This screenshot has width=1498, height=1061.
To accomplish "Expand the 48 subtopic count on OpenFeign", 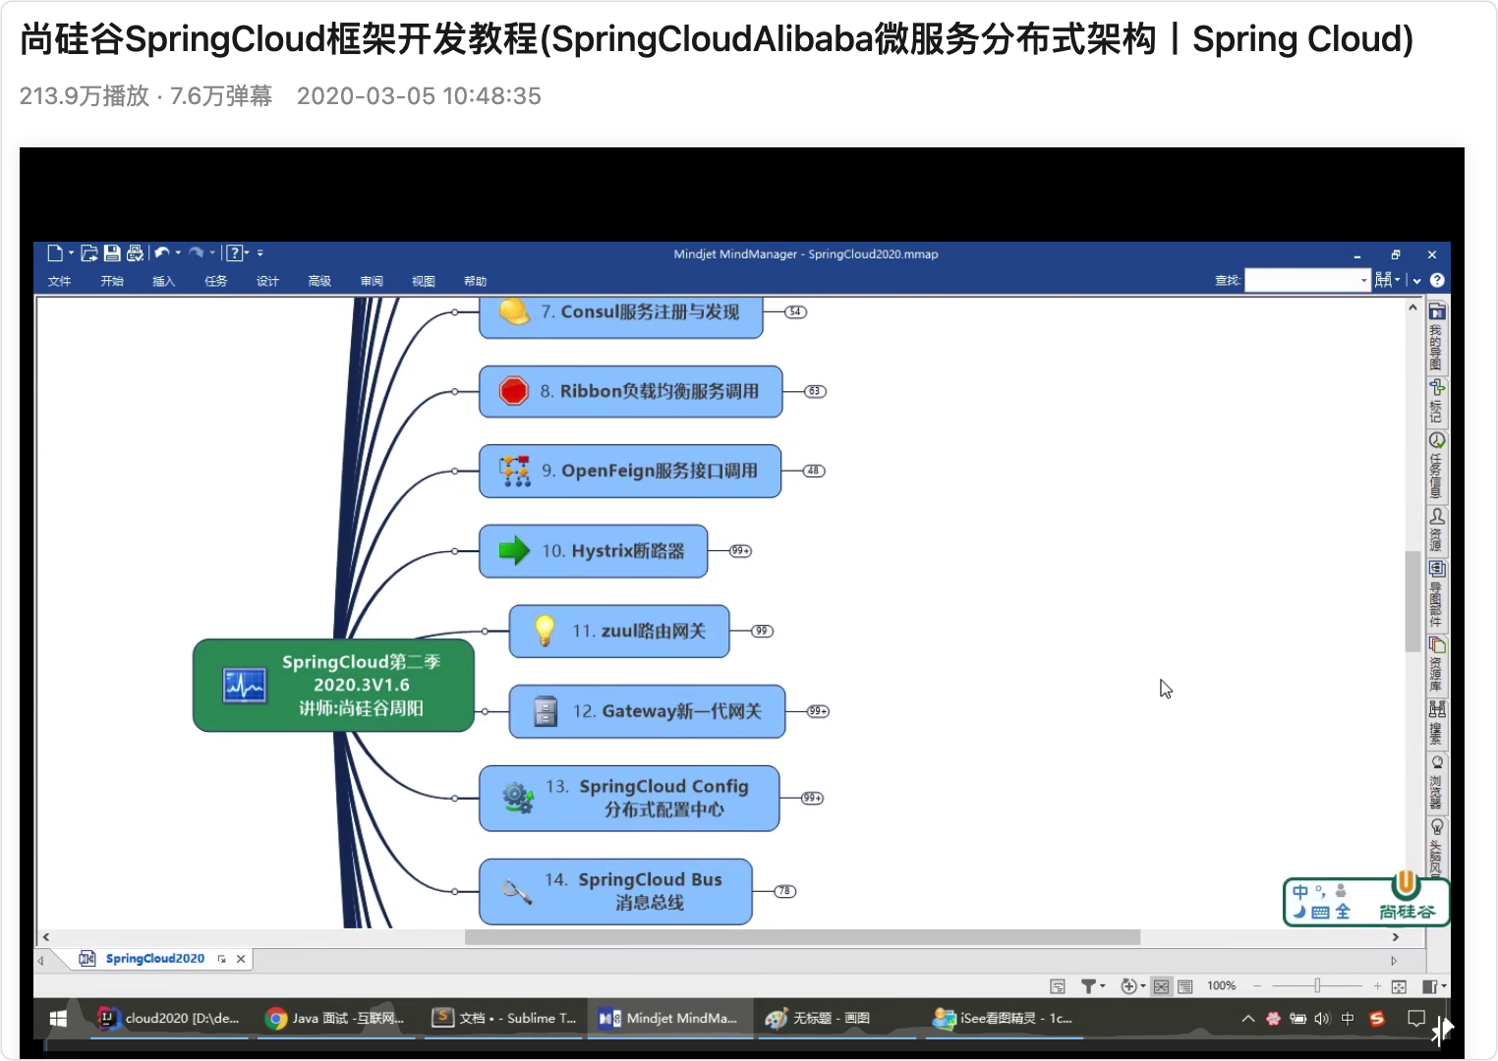I will point(814,471).
